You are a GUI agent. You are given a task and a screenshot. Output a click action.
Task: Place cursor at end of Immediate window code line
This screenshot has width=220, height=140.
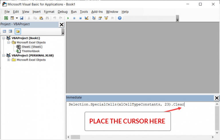point(185,105)
